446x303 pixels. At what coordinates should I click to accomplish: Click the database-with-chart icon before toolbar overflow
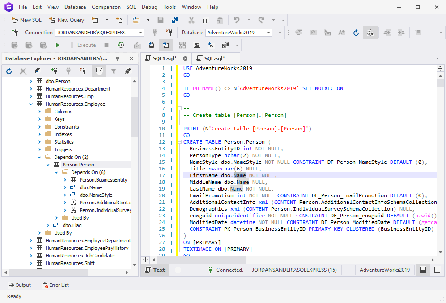pyautogui.click(x=225, y=45)
